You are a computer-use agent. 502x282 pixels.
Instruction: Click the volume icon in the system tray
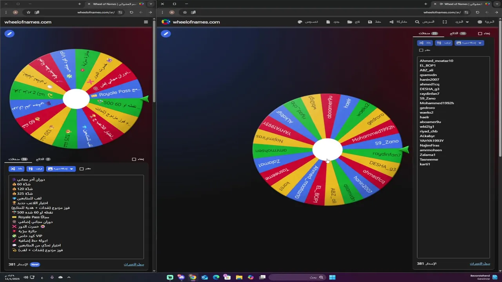25,277
